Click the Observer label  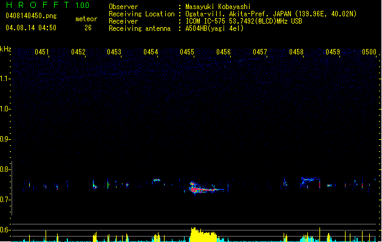click(123, 7)
